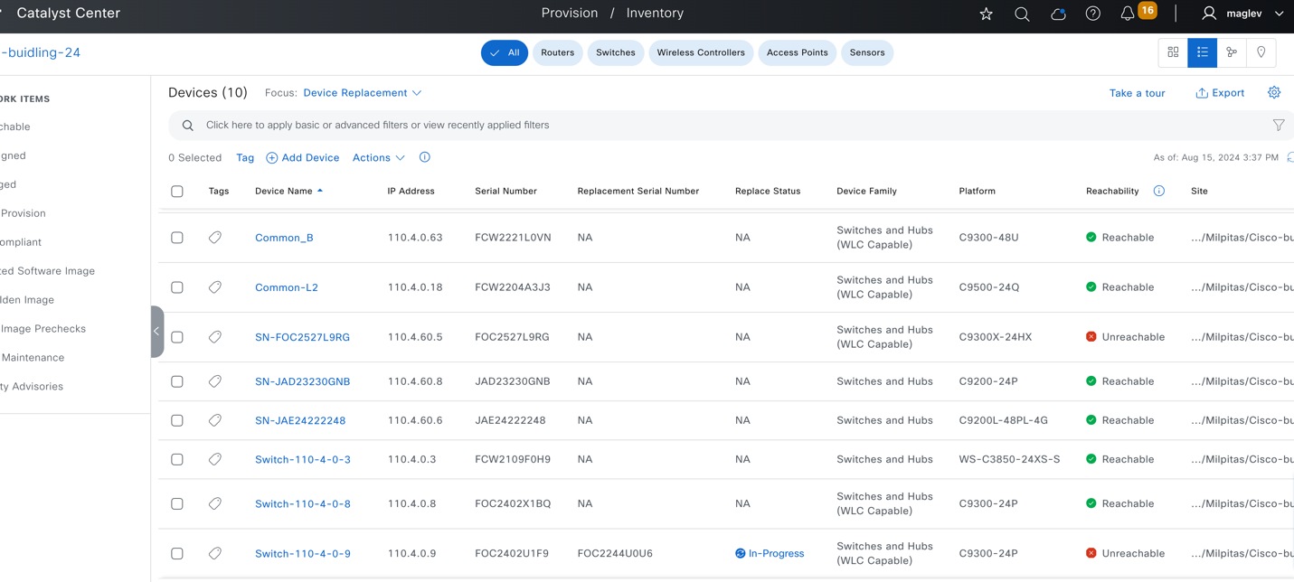This screenshot has height=582, width=1294.
Task: Click the filter funnel icon
Action: [x=1278, y=126]
